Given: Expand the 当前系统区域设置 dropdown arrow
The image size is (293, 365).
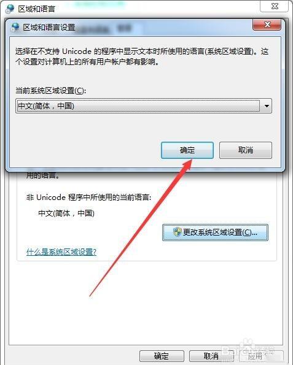Looking at the screenshot, I should tap(267, 106).
